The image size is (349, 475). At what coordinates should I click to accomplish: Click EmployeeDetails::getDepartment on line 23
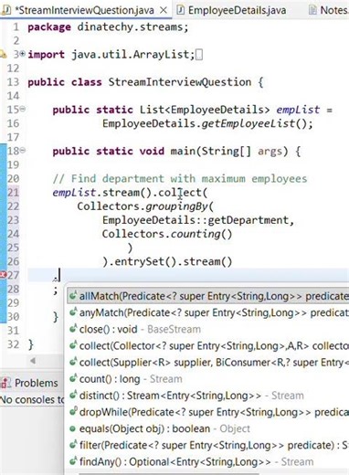(x=196, y=220)
